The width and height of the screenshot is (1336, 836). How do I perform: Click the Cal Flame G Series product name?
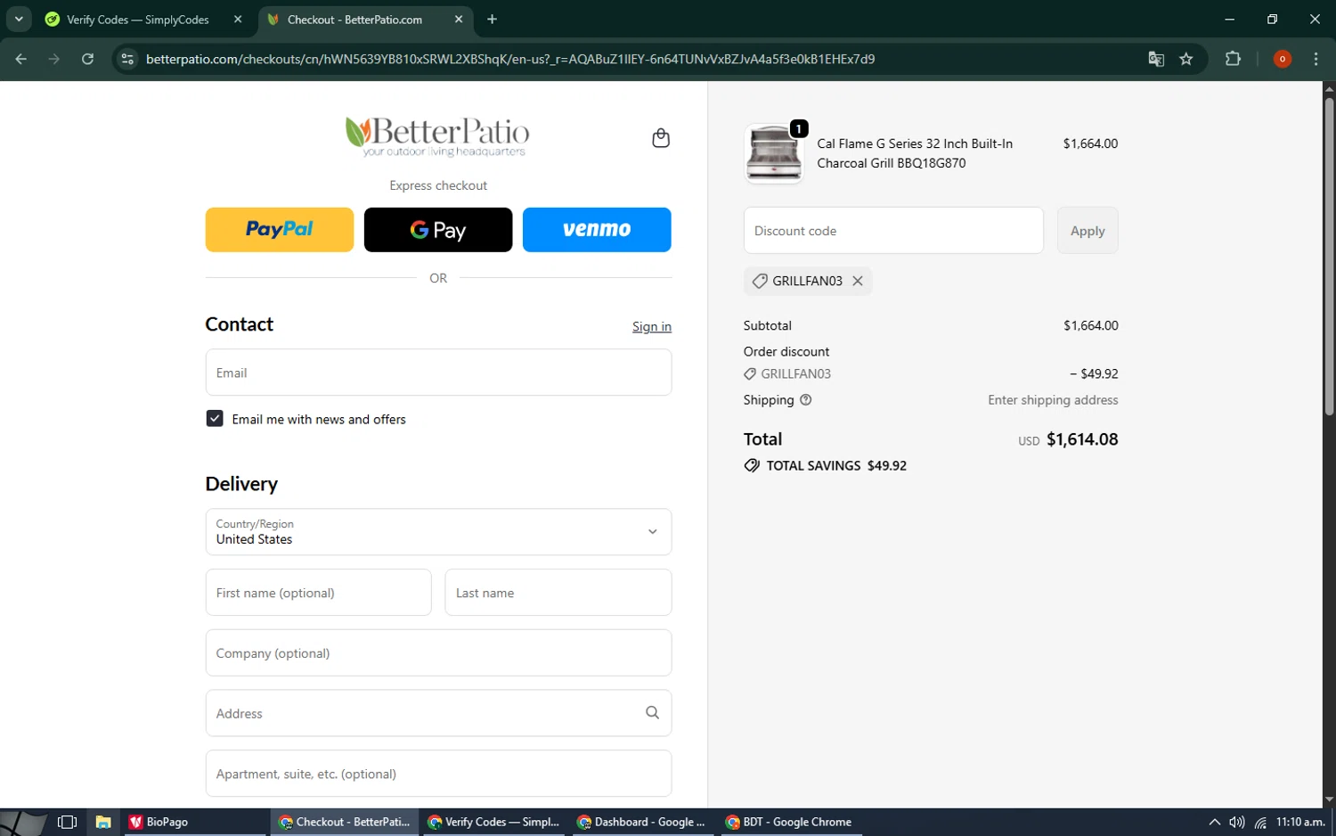coord(915,153)
